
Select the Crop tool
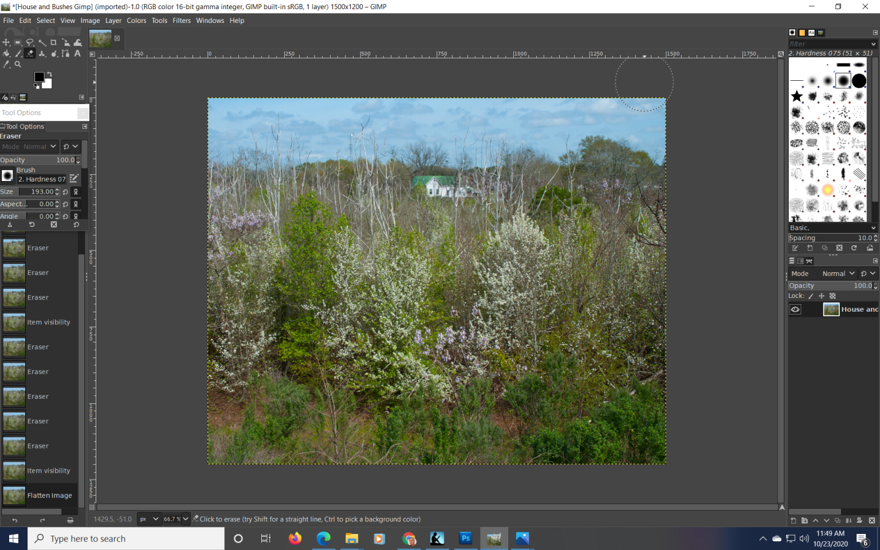(53, 42)
